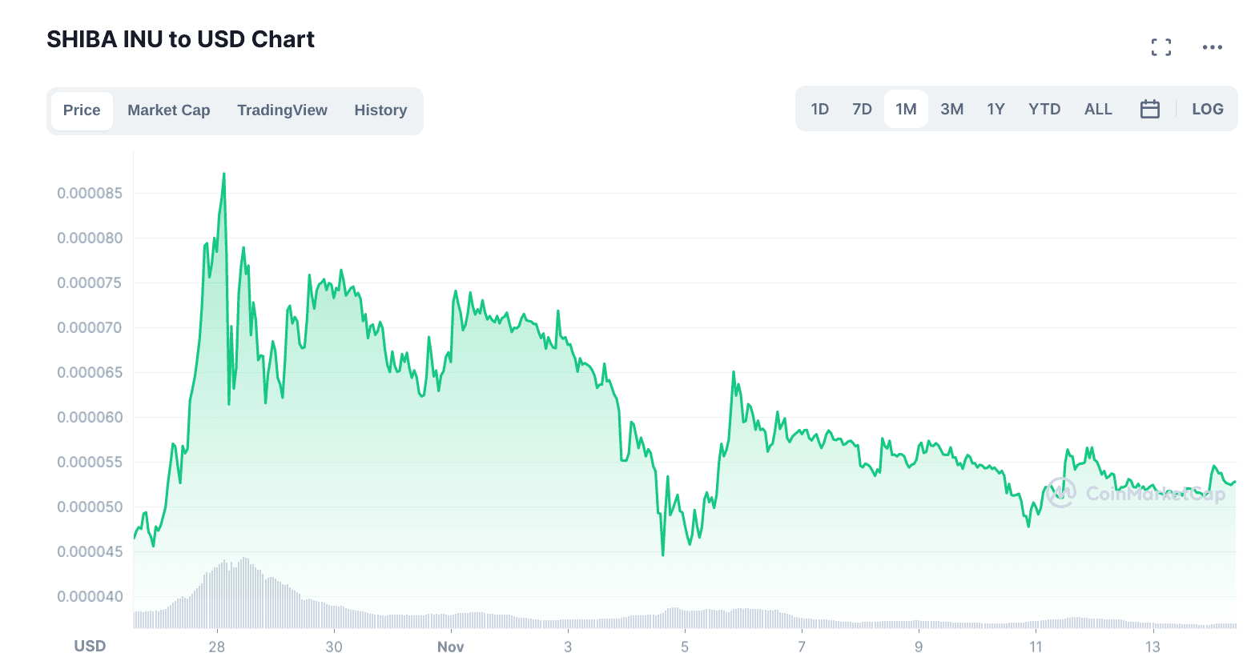Open the three-dot more options menu

tap(1212, 47)
